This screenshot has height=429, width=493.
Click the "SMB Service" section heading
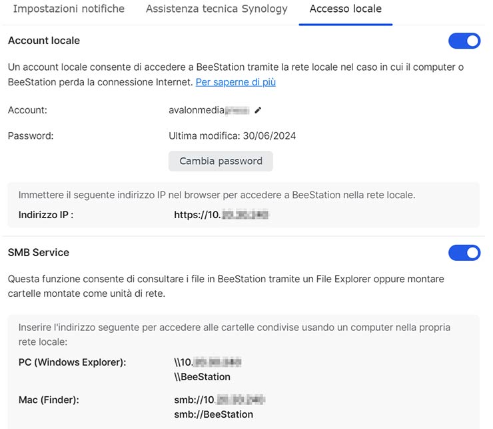[x=39, y=253]
